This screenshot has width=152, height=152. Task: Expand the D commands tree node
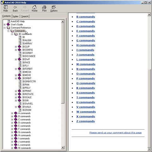point(12,123)
